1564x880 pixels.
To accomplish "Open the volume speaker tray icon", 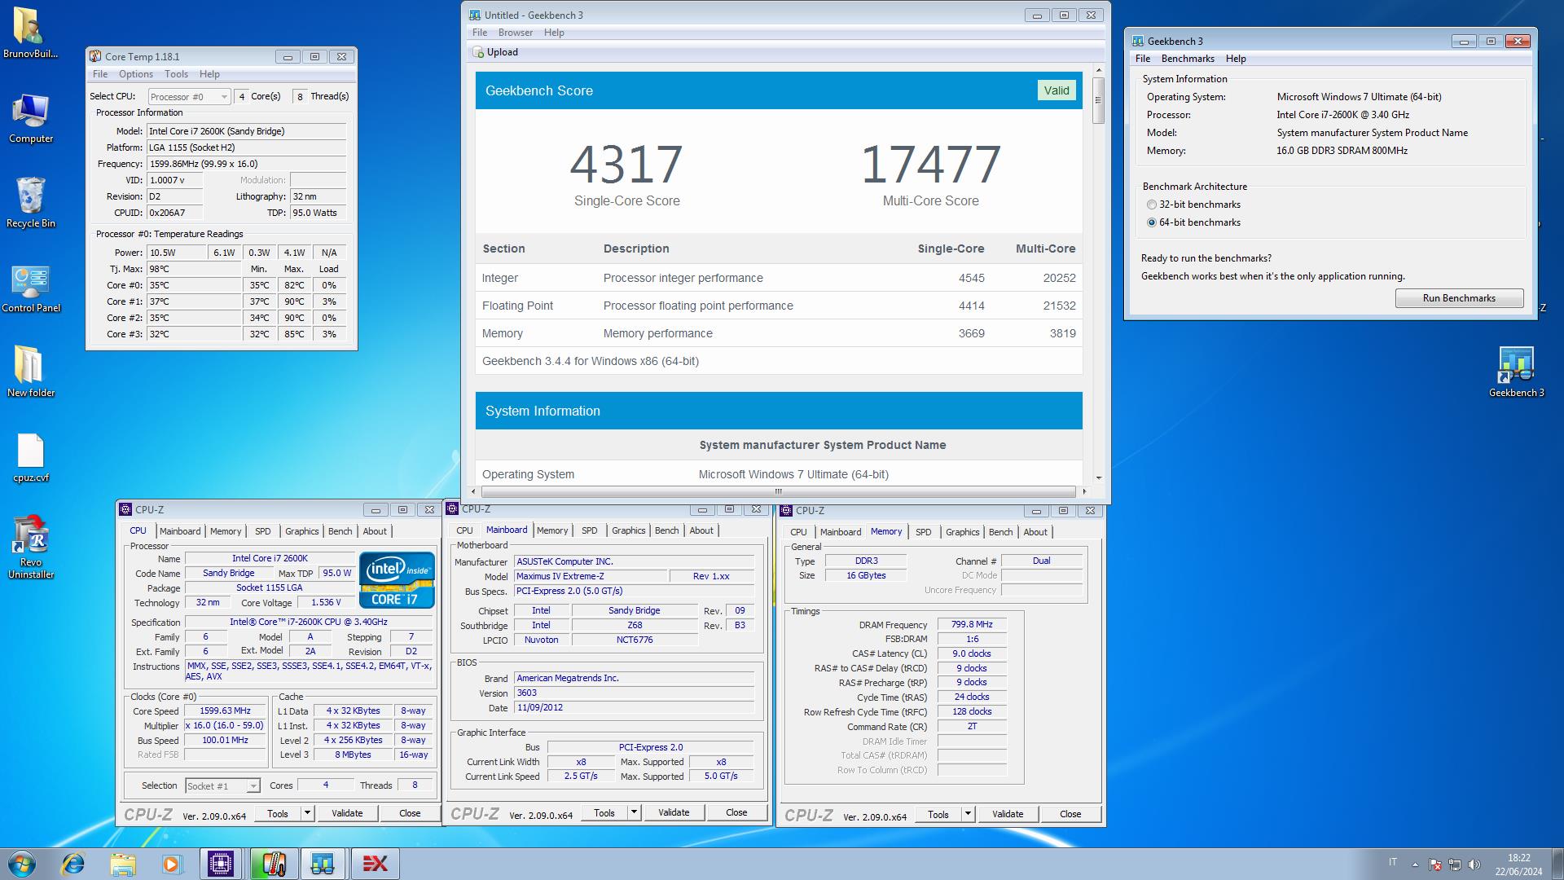I will point(1474,865).
